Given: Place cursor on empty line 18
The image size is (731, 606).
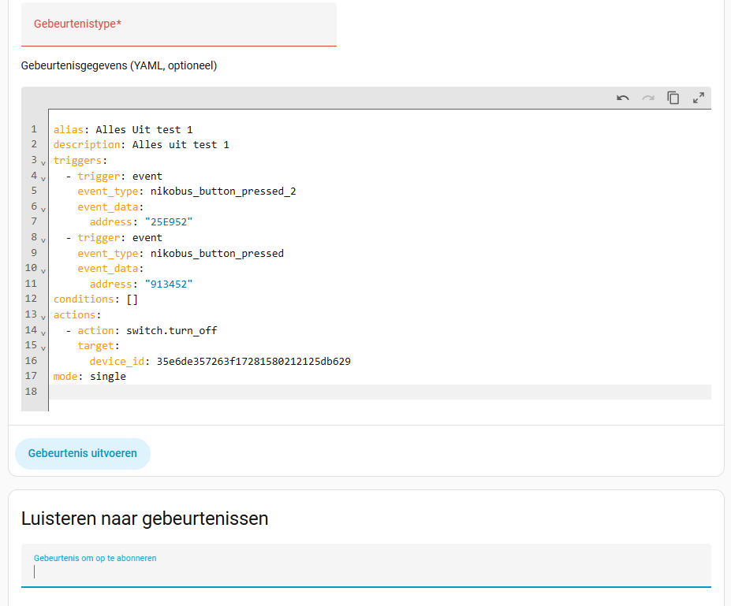Looking at the screenshot, I should 379,392.
